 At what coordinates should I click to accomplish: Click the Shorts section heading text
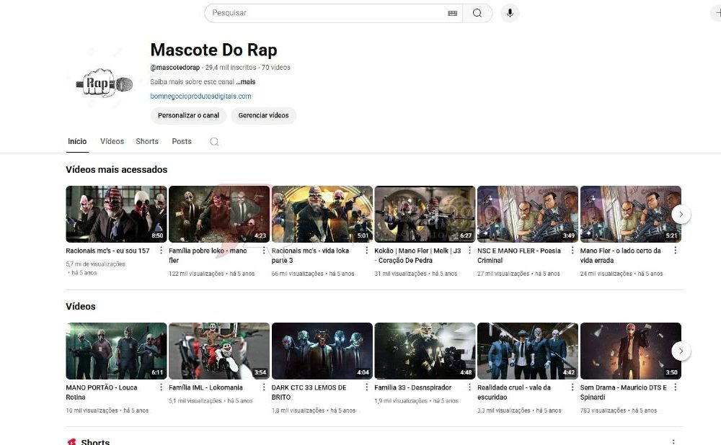(x=95, y=442)
